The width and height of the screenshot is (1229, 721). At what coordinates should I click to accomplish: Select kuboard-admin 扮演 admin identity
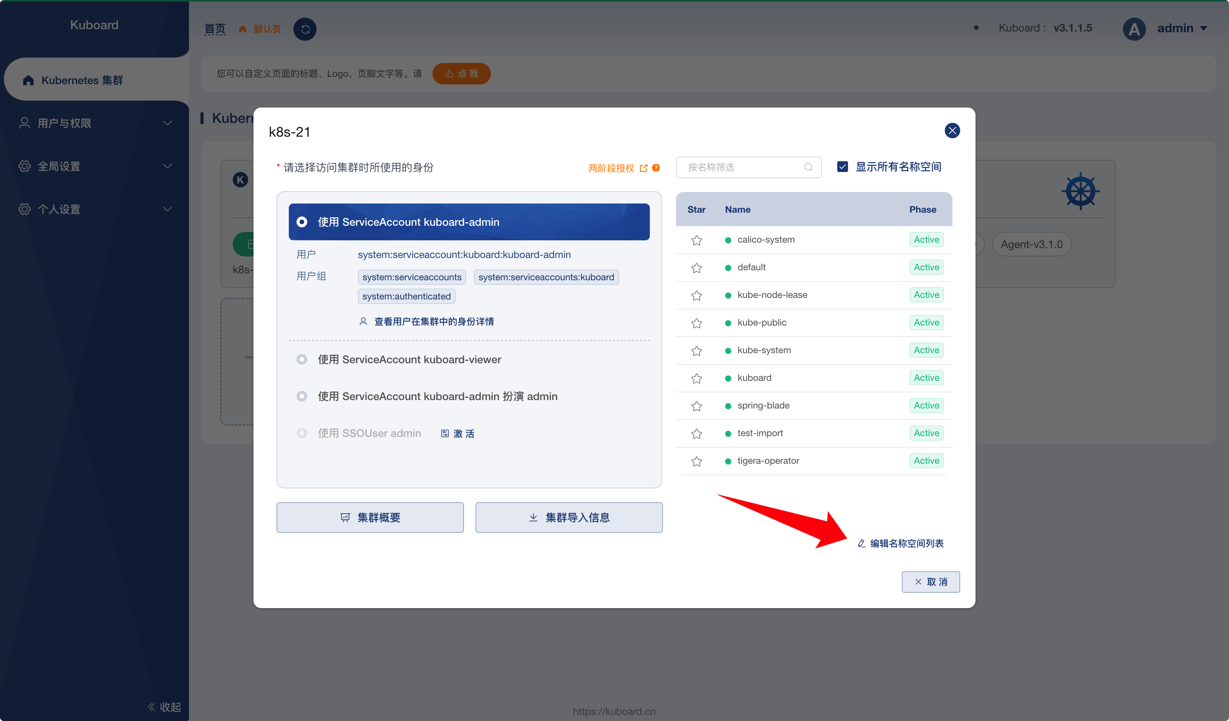point(302,396)
